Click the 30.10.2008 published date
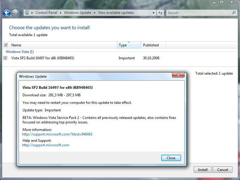The image size is (240, 180). point(151,58)
